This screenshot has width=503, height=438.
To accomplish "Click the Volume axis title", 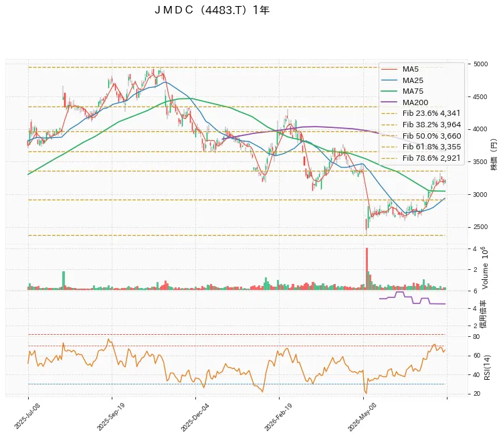I will (x=486, y=268).
